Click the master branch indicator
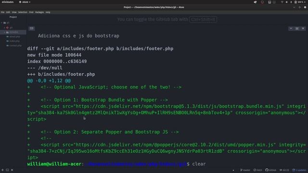308x173 pixels. tap(245, 170)
